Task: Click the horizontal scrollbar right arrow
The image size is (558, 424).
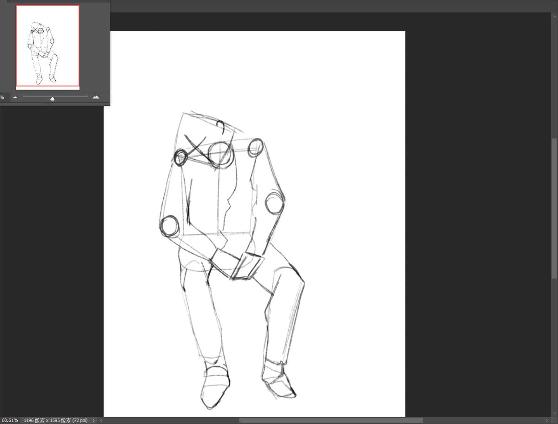Action: (546, 420)
